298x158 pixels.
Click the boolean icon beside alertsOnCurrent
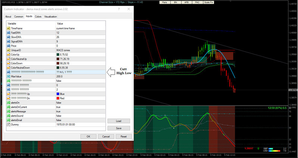pos(8,107)
